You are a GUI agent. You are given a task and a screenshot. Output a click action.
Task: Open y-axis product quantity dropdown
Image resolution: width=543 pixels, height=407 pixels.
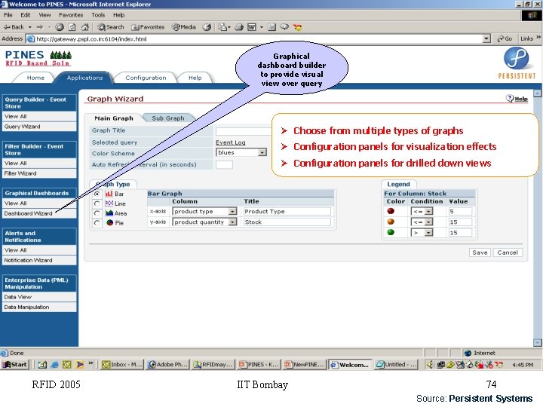point(233,222)
